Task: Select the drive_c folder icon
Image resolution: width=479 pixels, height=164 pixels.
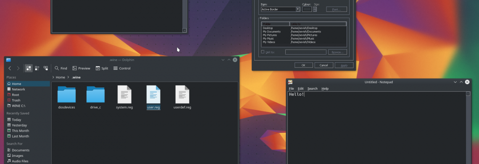Action: coord(95,95)
